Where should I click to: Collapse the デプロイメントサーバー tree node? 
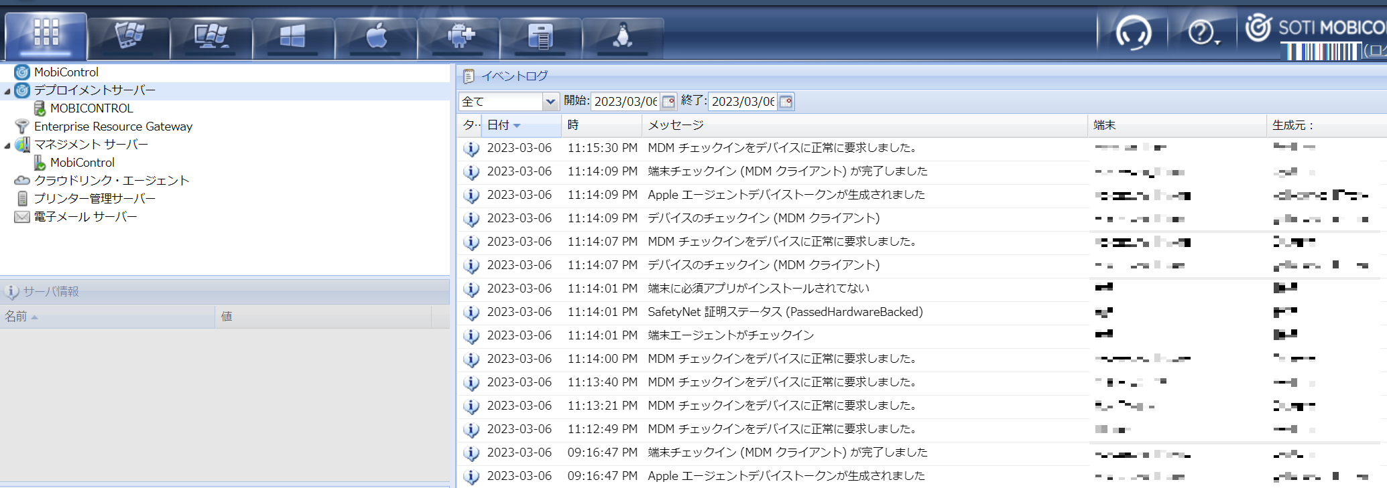pyautogui.click(x=7, y=91)
